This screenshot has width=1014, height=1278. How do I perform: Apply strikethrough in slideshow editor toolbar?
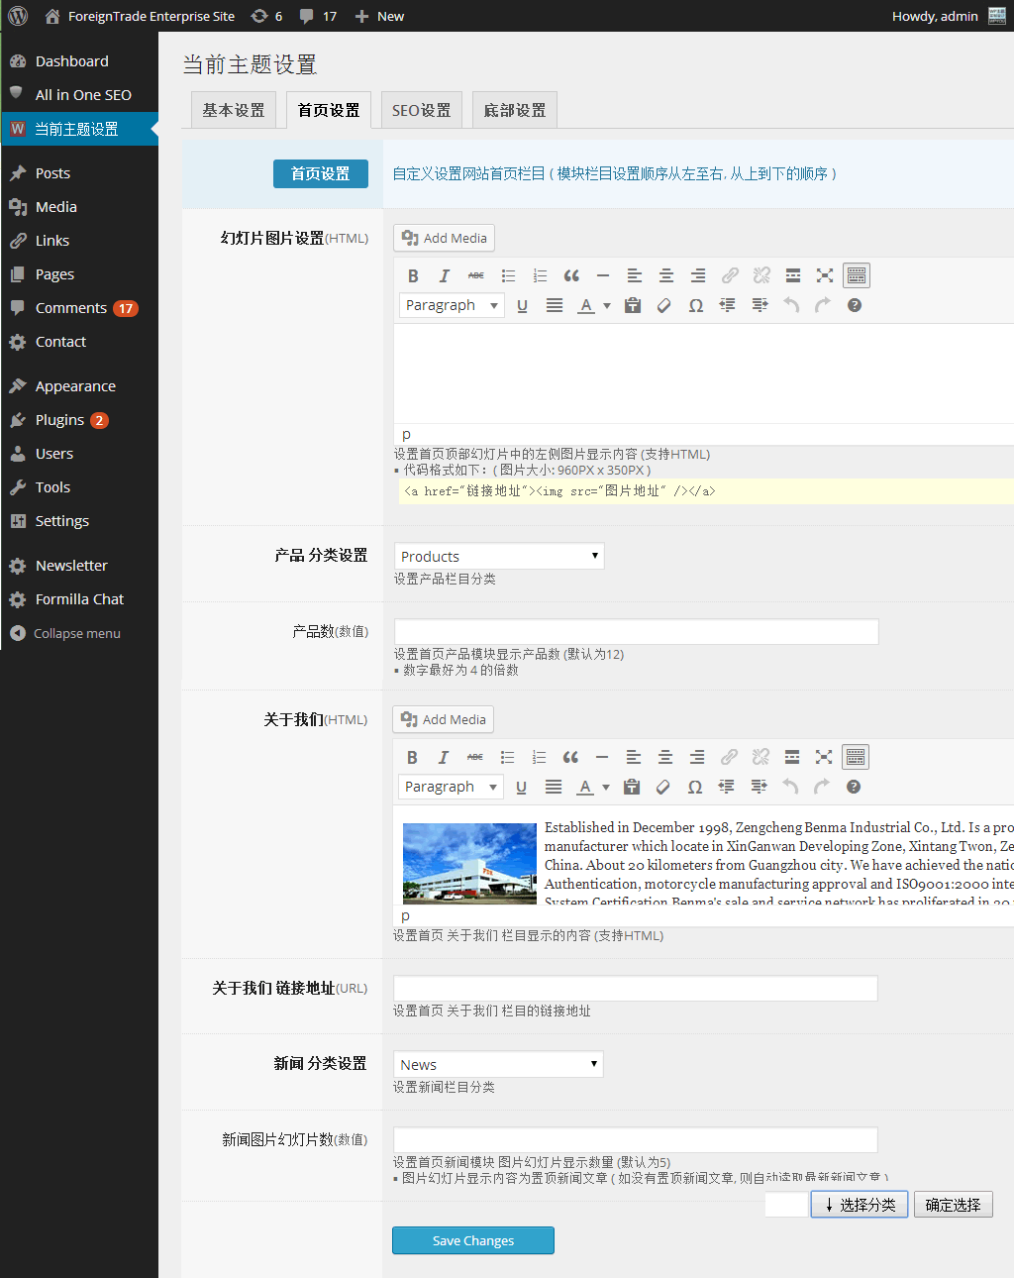pyautogui.click(x=476, y=275)
